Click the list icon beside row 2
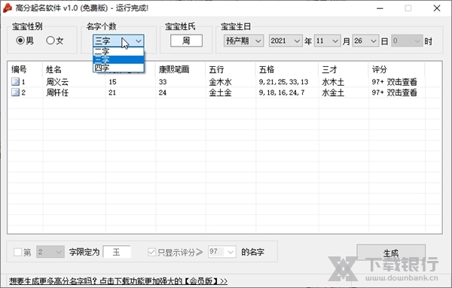 15,92
